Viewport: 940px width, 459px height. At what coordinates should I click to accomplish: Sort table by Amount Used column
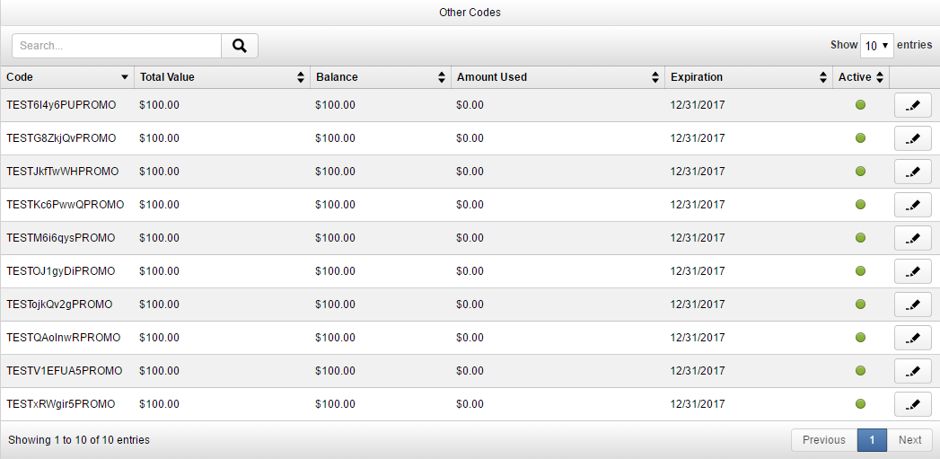click(558, 77)
